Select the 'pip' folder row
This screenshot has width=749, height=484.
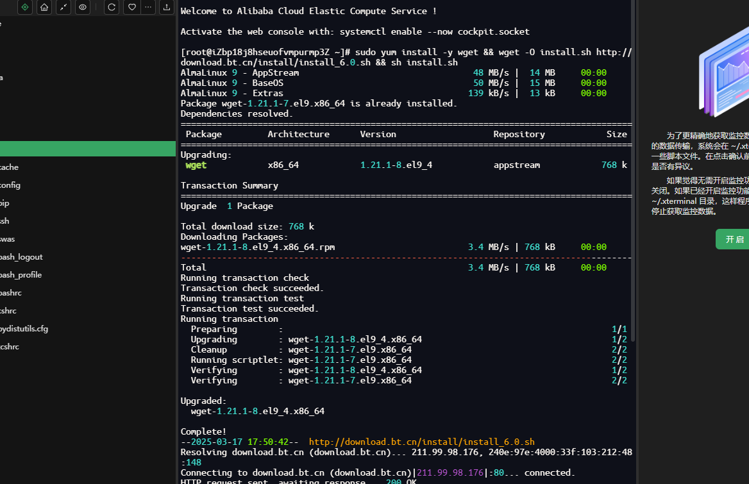tap(88, 203)
